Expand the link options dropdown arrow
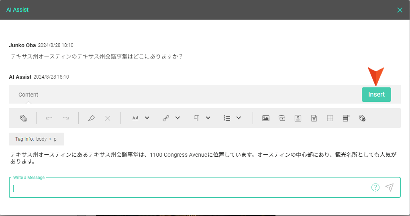The width and height of the screenshot is (410, 216). tap(177, 118)
